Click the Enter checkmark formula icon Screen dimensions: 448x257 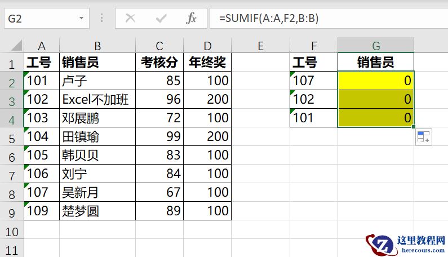161,19
